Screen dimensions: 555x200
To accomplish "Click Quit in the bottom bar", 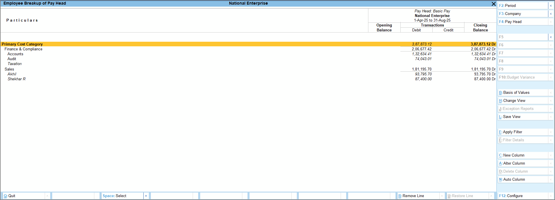I will pos(23,196).
